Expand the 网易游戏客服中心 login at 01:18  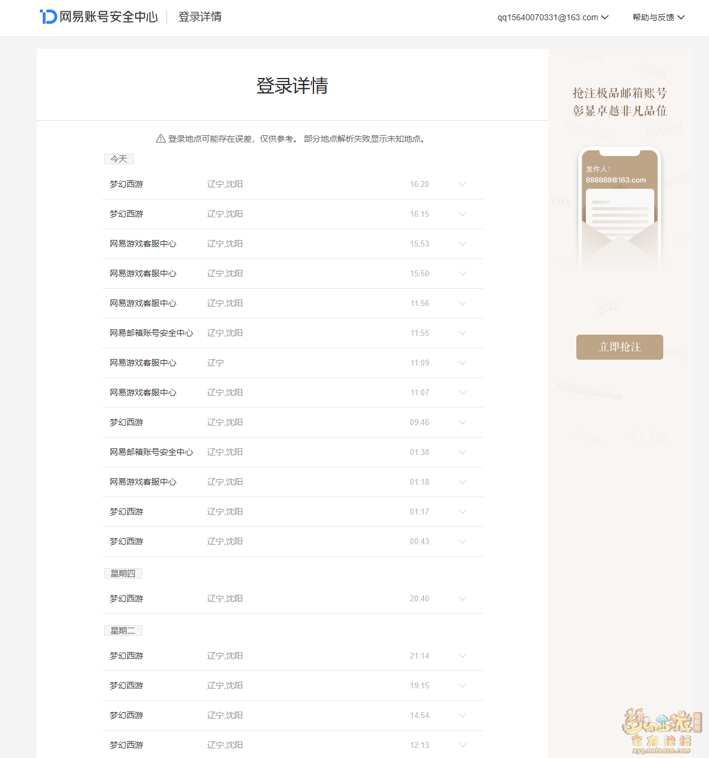(462, 482)
